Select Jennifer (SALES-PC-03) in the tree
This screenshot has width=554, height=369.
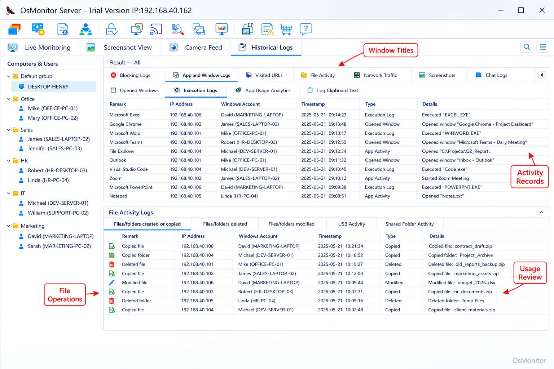click(55, 148)
